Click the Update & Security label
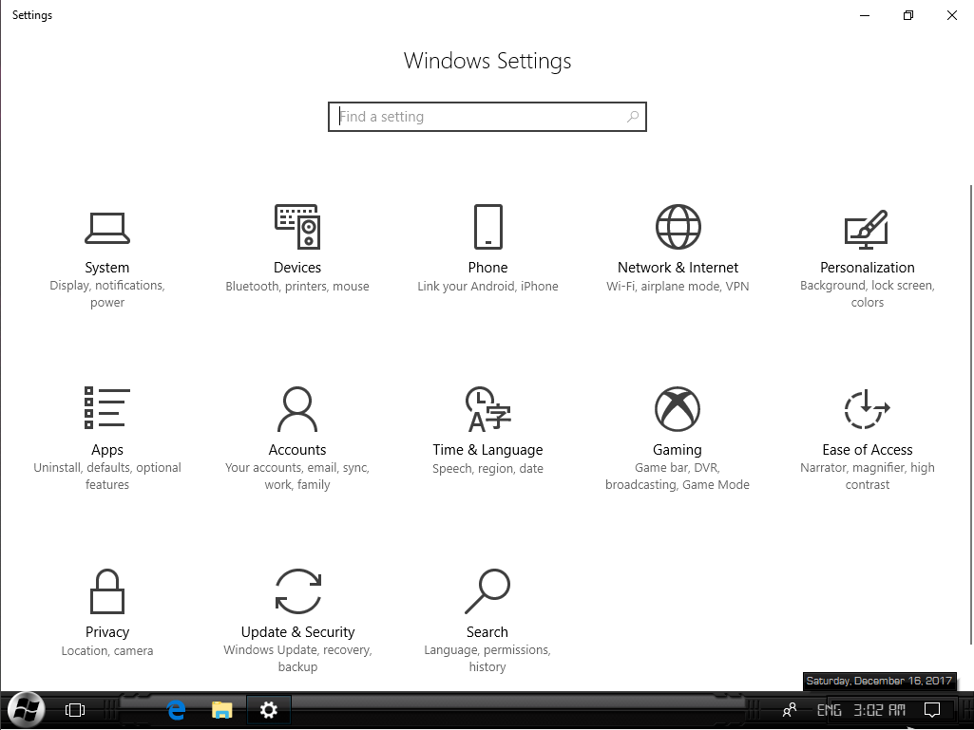Screen dimensions: 974x730 pos(297,632)
